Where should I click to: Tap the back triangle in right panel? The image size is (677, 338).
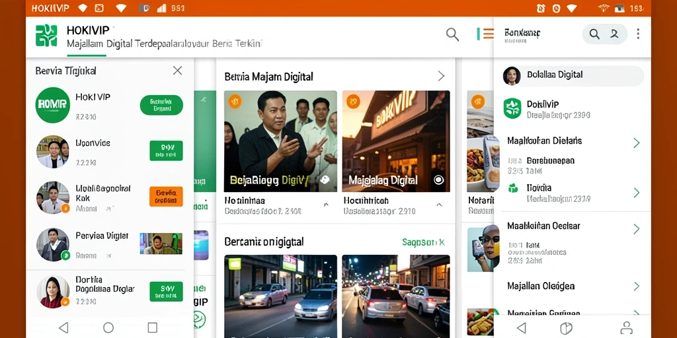click(522, 327)
